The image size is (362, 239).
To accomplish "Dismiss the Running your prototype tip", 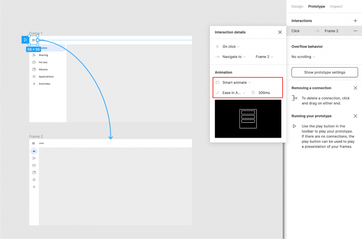I will pos(355,116).
